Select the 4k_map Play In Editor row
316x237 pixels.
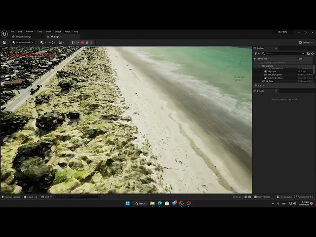[283, 63]
